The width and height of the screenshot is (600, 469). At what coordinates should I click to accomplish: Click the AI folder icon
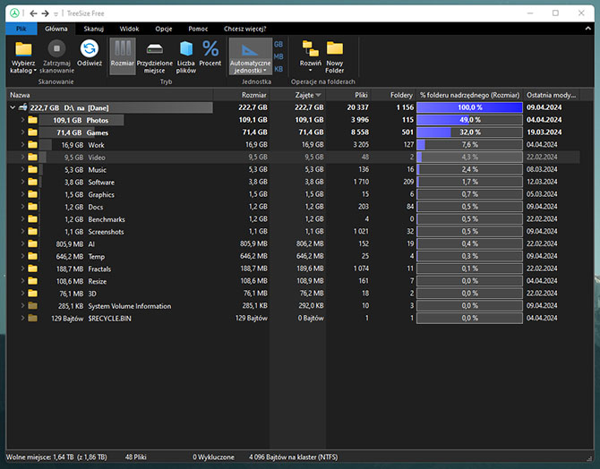pos(33,243)
